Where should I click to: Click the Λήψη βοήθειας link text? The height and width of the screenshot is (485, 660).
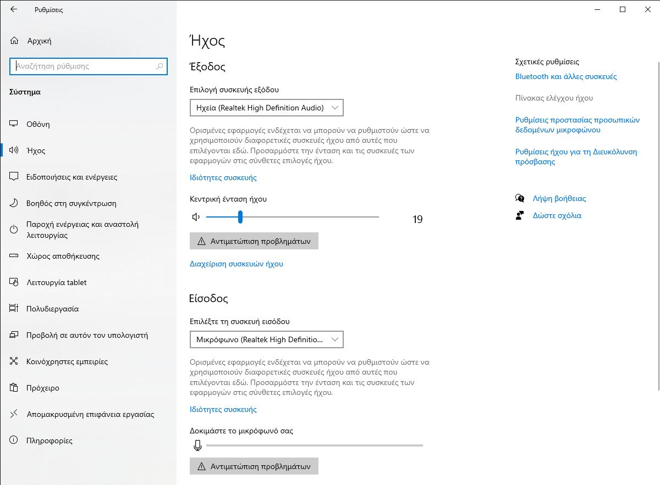click(x=559, y=198)
